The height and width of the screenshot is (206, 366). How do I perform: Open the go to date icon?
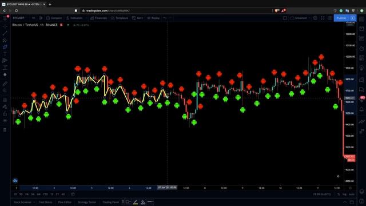click(73, 195)
